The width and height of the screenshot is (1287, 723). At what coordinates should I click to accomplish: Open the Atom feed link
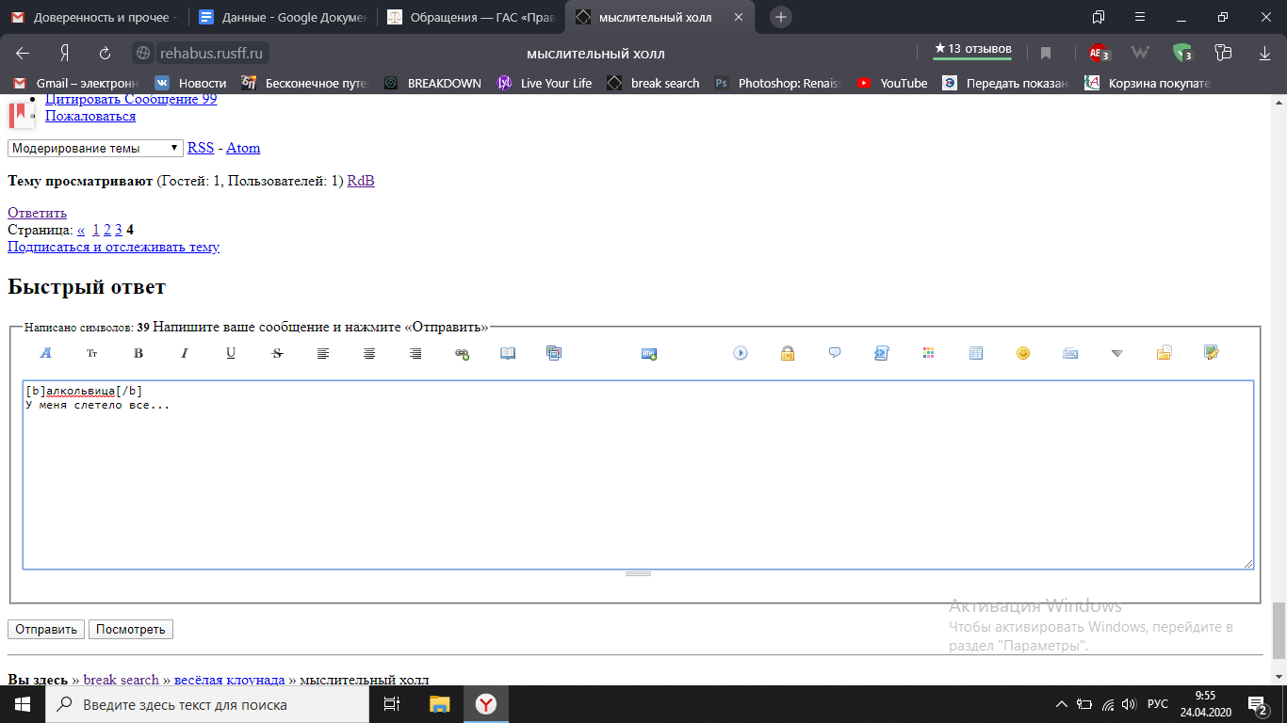243,148
